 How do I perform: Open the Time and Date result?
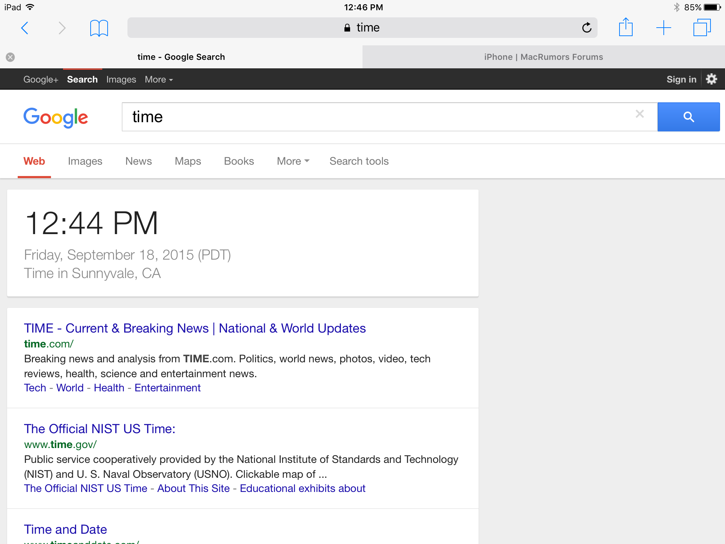tap(65, 529)
